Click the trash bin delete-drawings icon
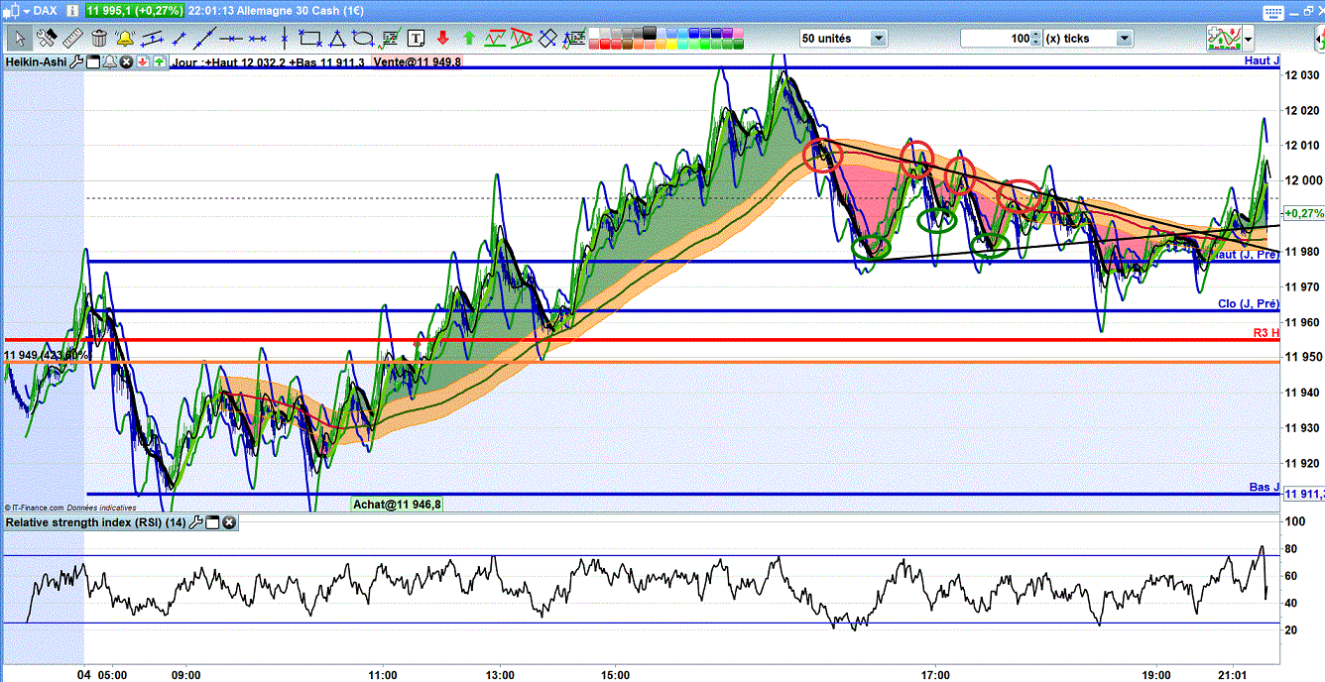 point(99,39)
